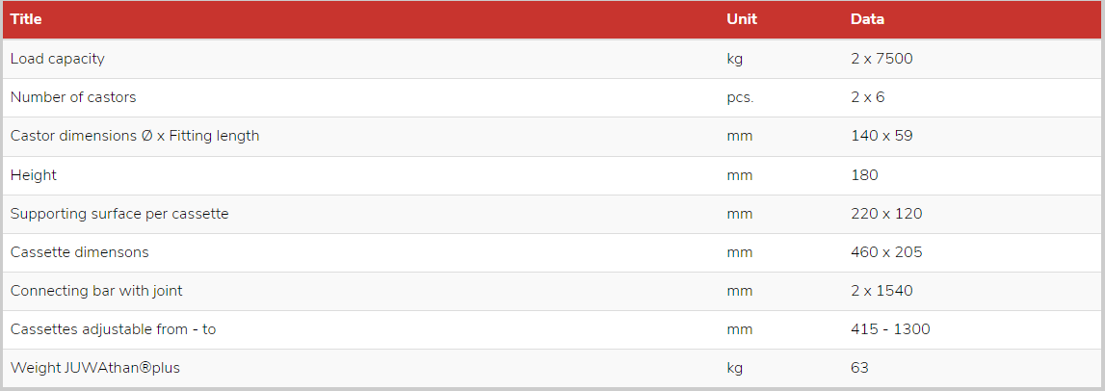Click the 460 x 205 value
This screenshot has height=391, width=1105.
[886, 252]
